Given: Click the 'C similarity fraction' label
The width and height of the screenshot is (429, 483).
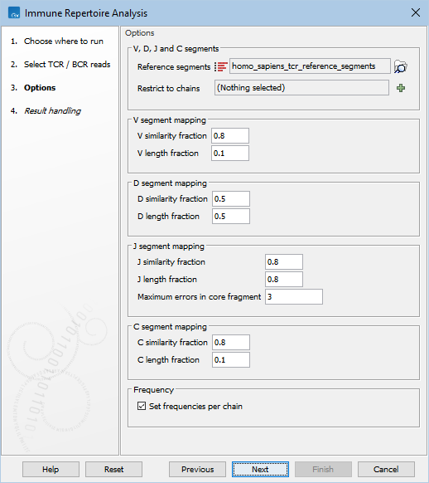Looking at the screenshot, I should pyautogui.click(x=172, y=343).
